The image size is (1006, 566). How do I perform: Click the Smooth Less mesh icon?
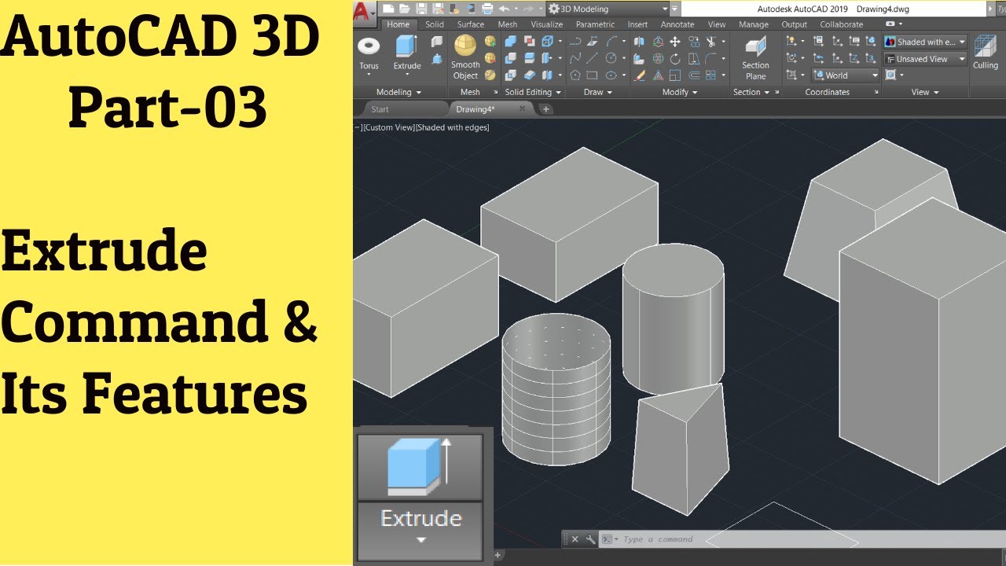[x=490, y=58]
